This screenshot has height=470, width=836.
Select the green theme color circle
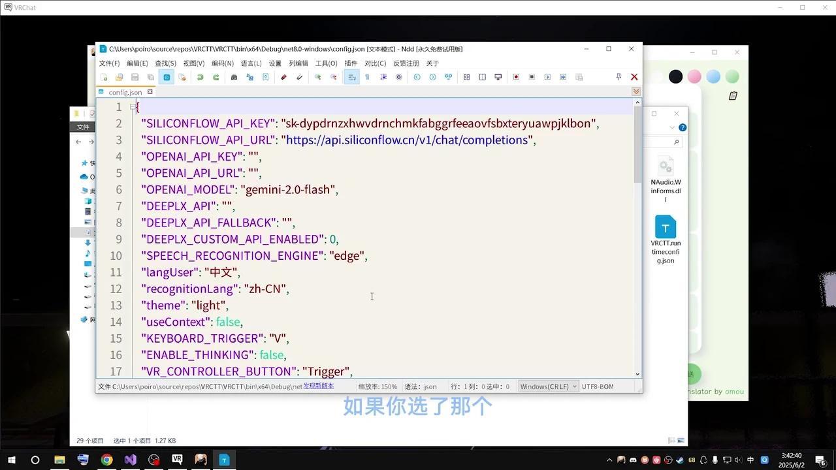(732, 77)
